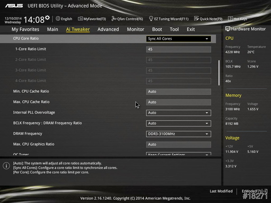Click the English language globe icon

pos(58,19)
